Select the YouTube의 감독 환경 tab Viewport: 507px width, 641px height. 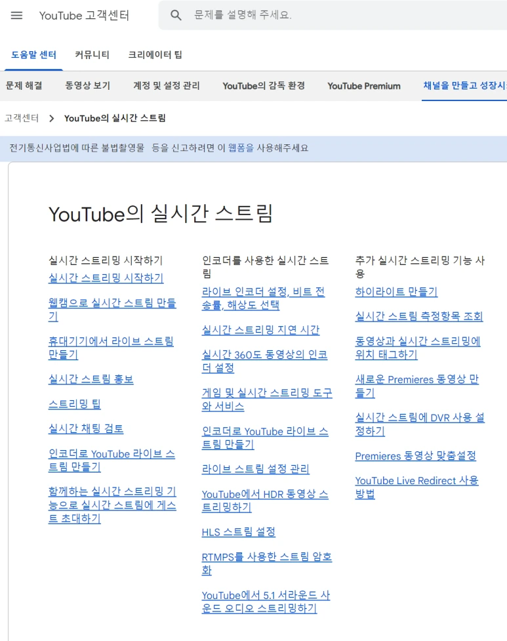pyautogui.click(x=264, y=85)
